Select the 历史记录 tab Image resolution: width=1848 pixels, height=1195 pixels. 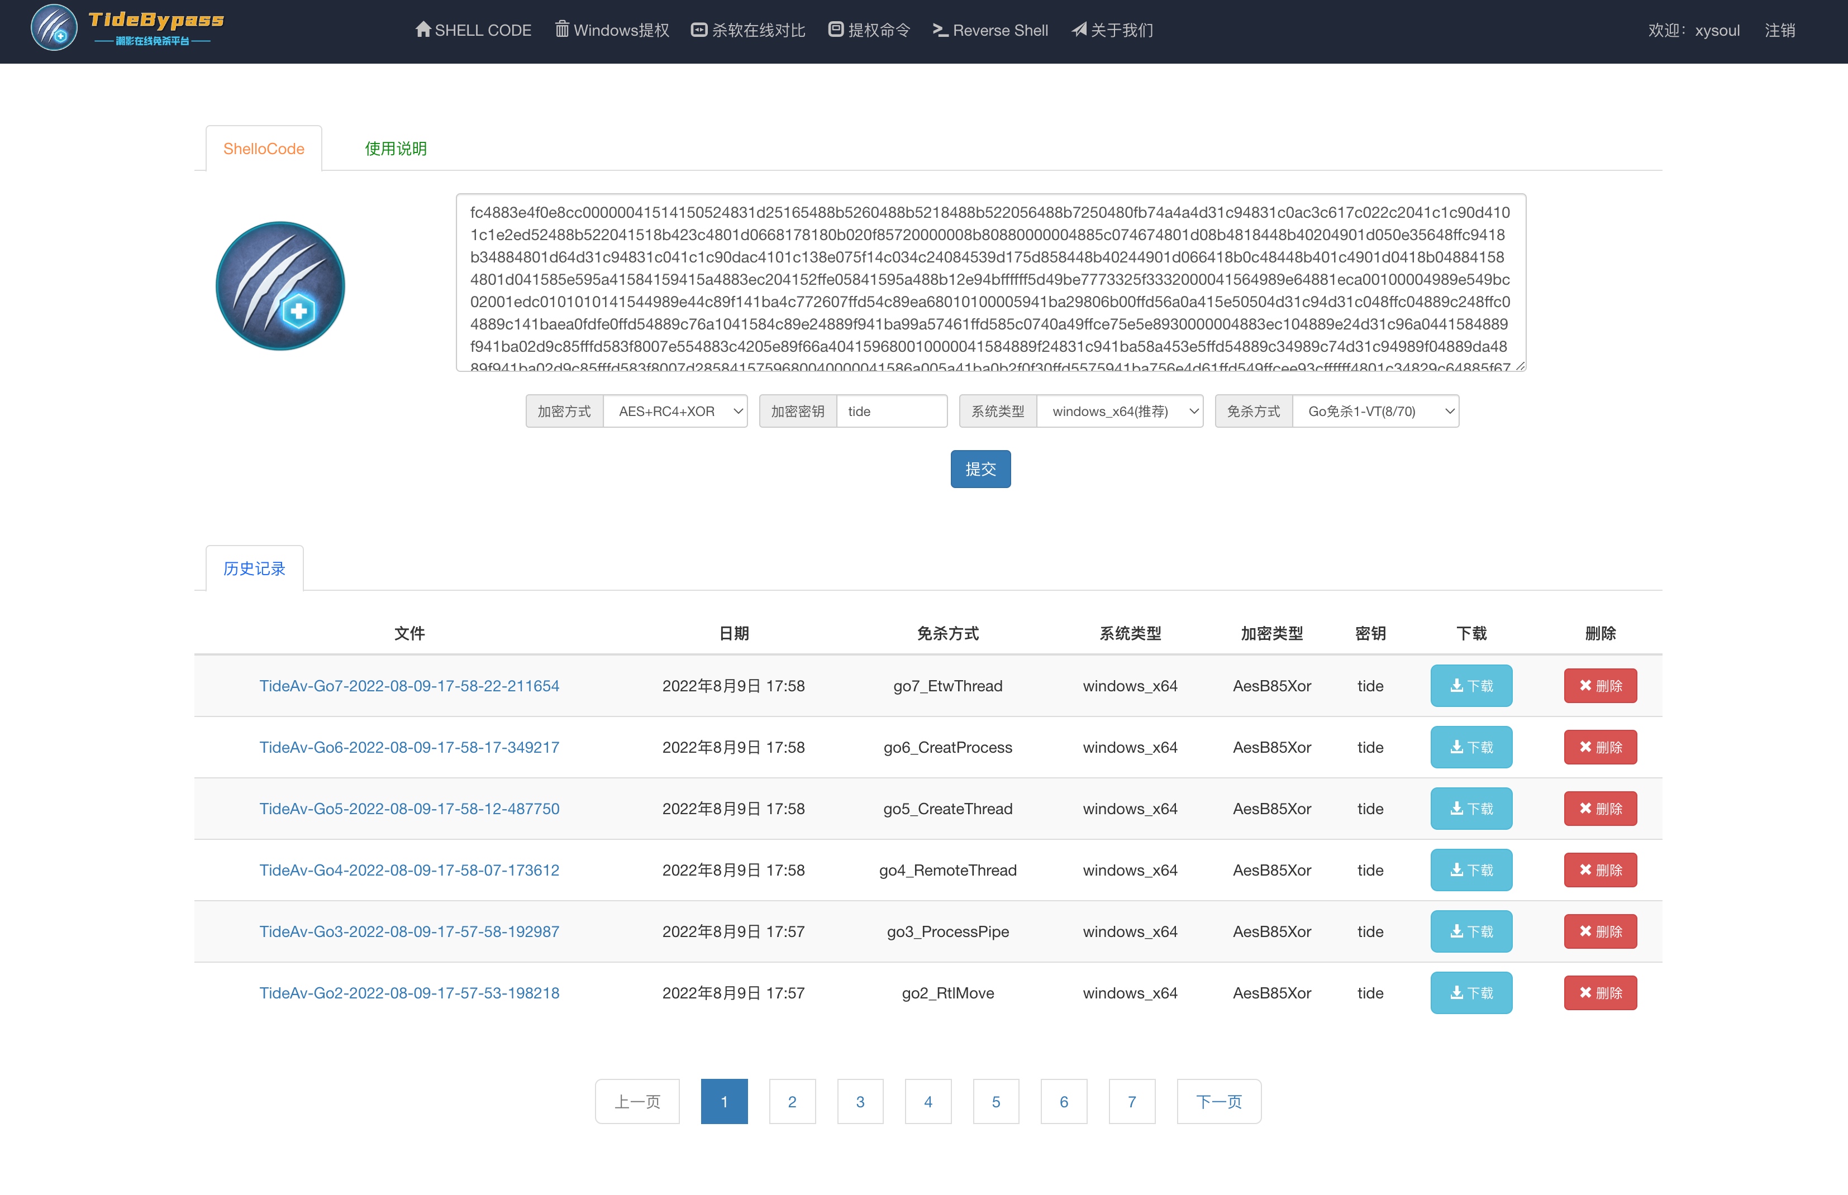point(254,569)
